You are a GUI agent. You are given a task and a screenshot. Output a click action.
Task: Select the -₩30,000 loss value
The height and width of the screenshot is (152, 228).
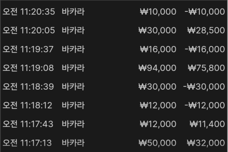tap(204, 86)
